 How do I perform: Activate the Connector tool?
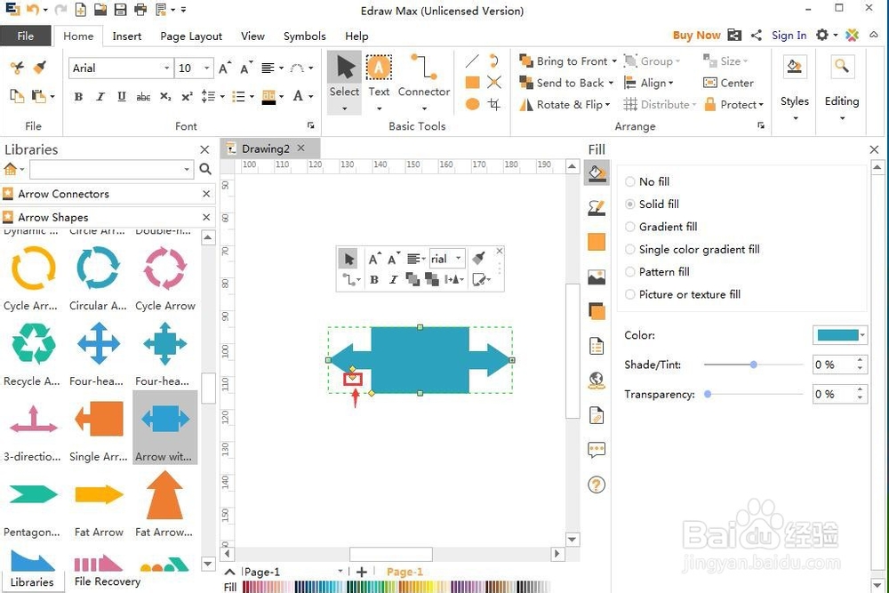tap(424, 82)
